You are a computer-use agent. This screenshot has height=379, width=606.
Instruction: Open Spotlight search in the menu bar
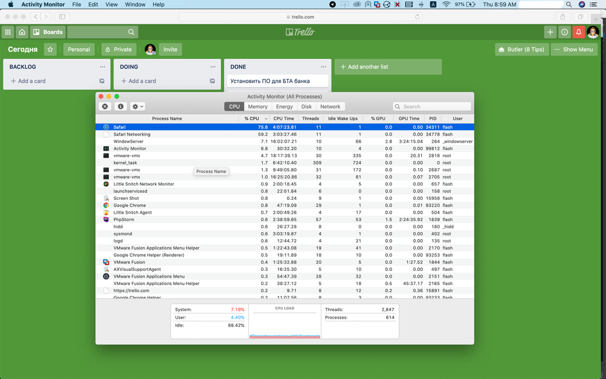(x=569, y=4)
